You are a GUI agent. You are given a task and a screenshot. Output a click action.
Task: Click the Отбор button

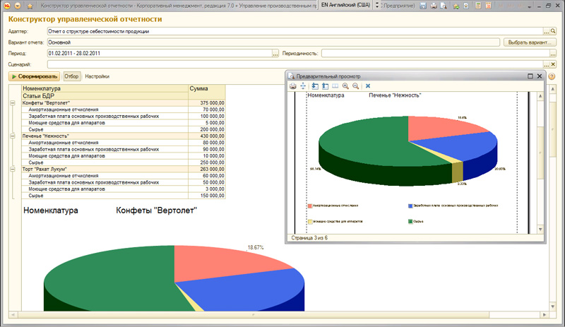coord(71,76)
